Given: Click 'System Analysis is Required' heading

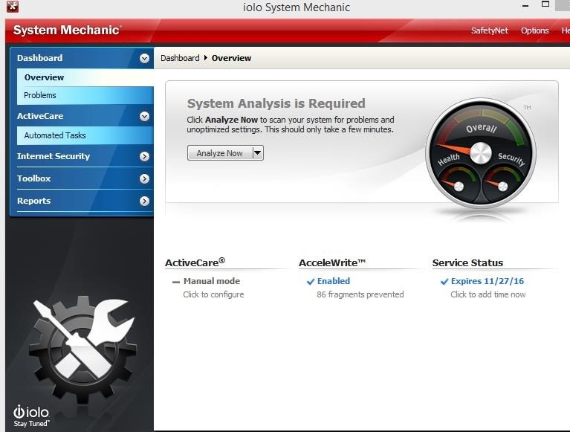Looking at the screenshot, I should (x=276, y=103).
